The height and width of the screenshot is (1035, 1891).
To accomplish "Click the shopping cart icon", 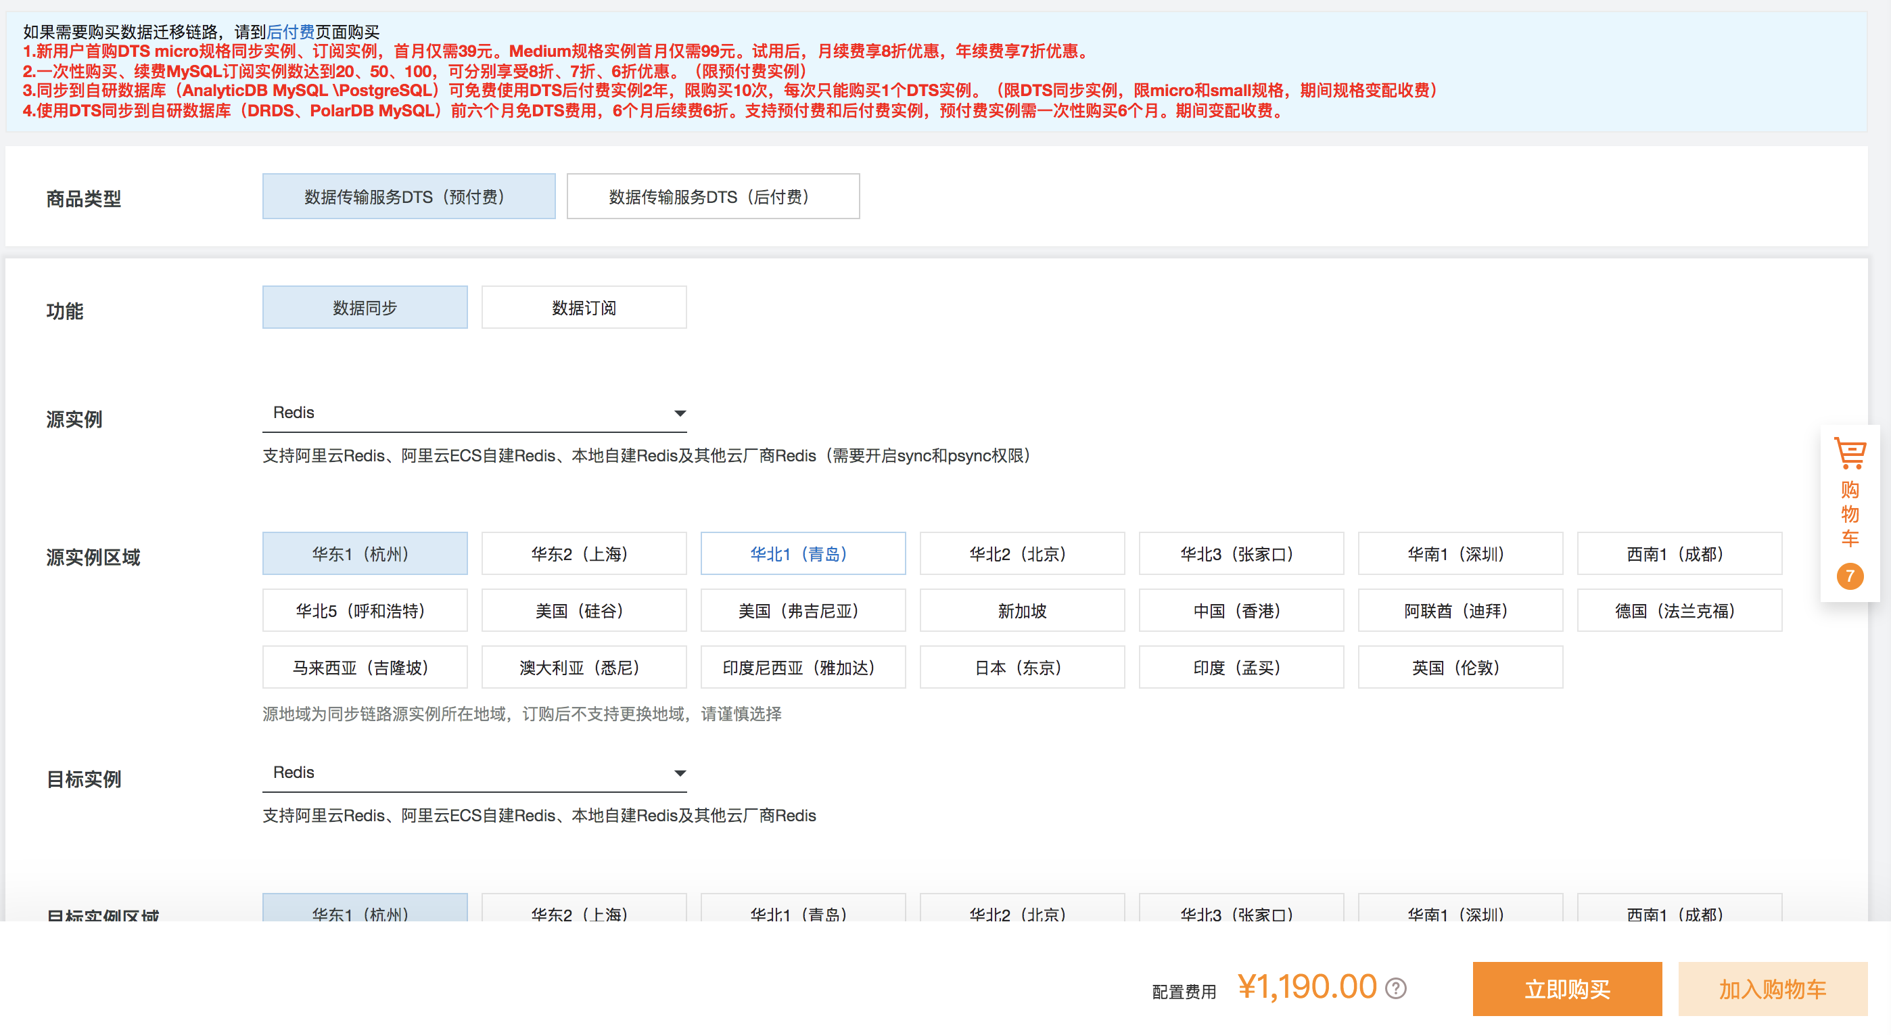I will [1849, 454].
